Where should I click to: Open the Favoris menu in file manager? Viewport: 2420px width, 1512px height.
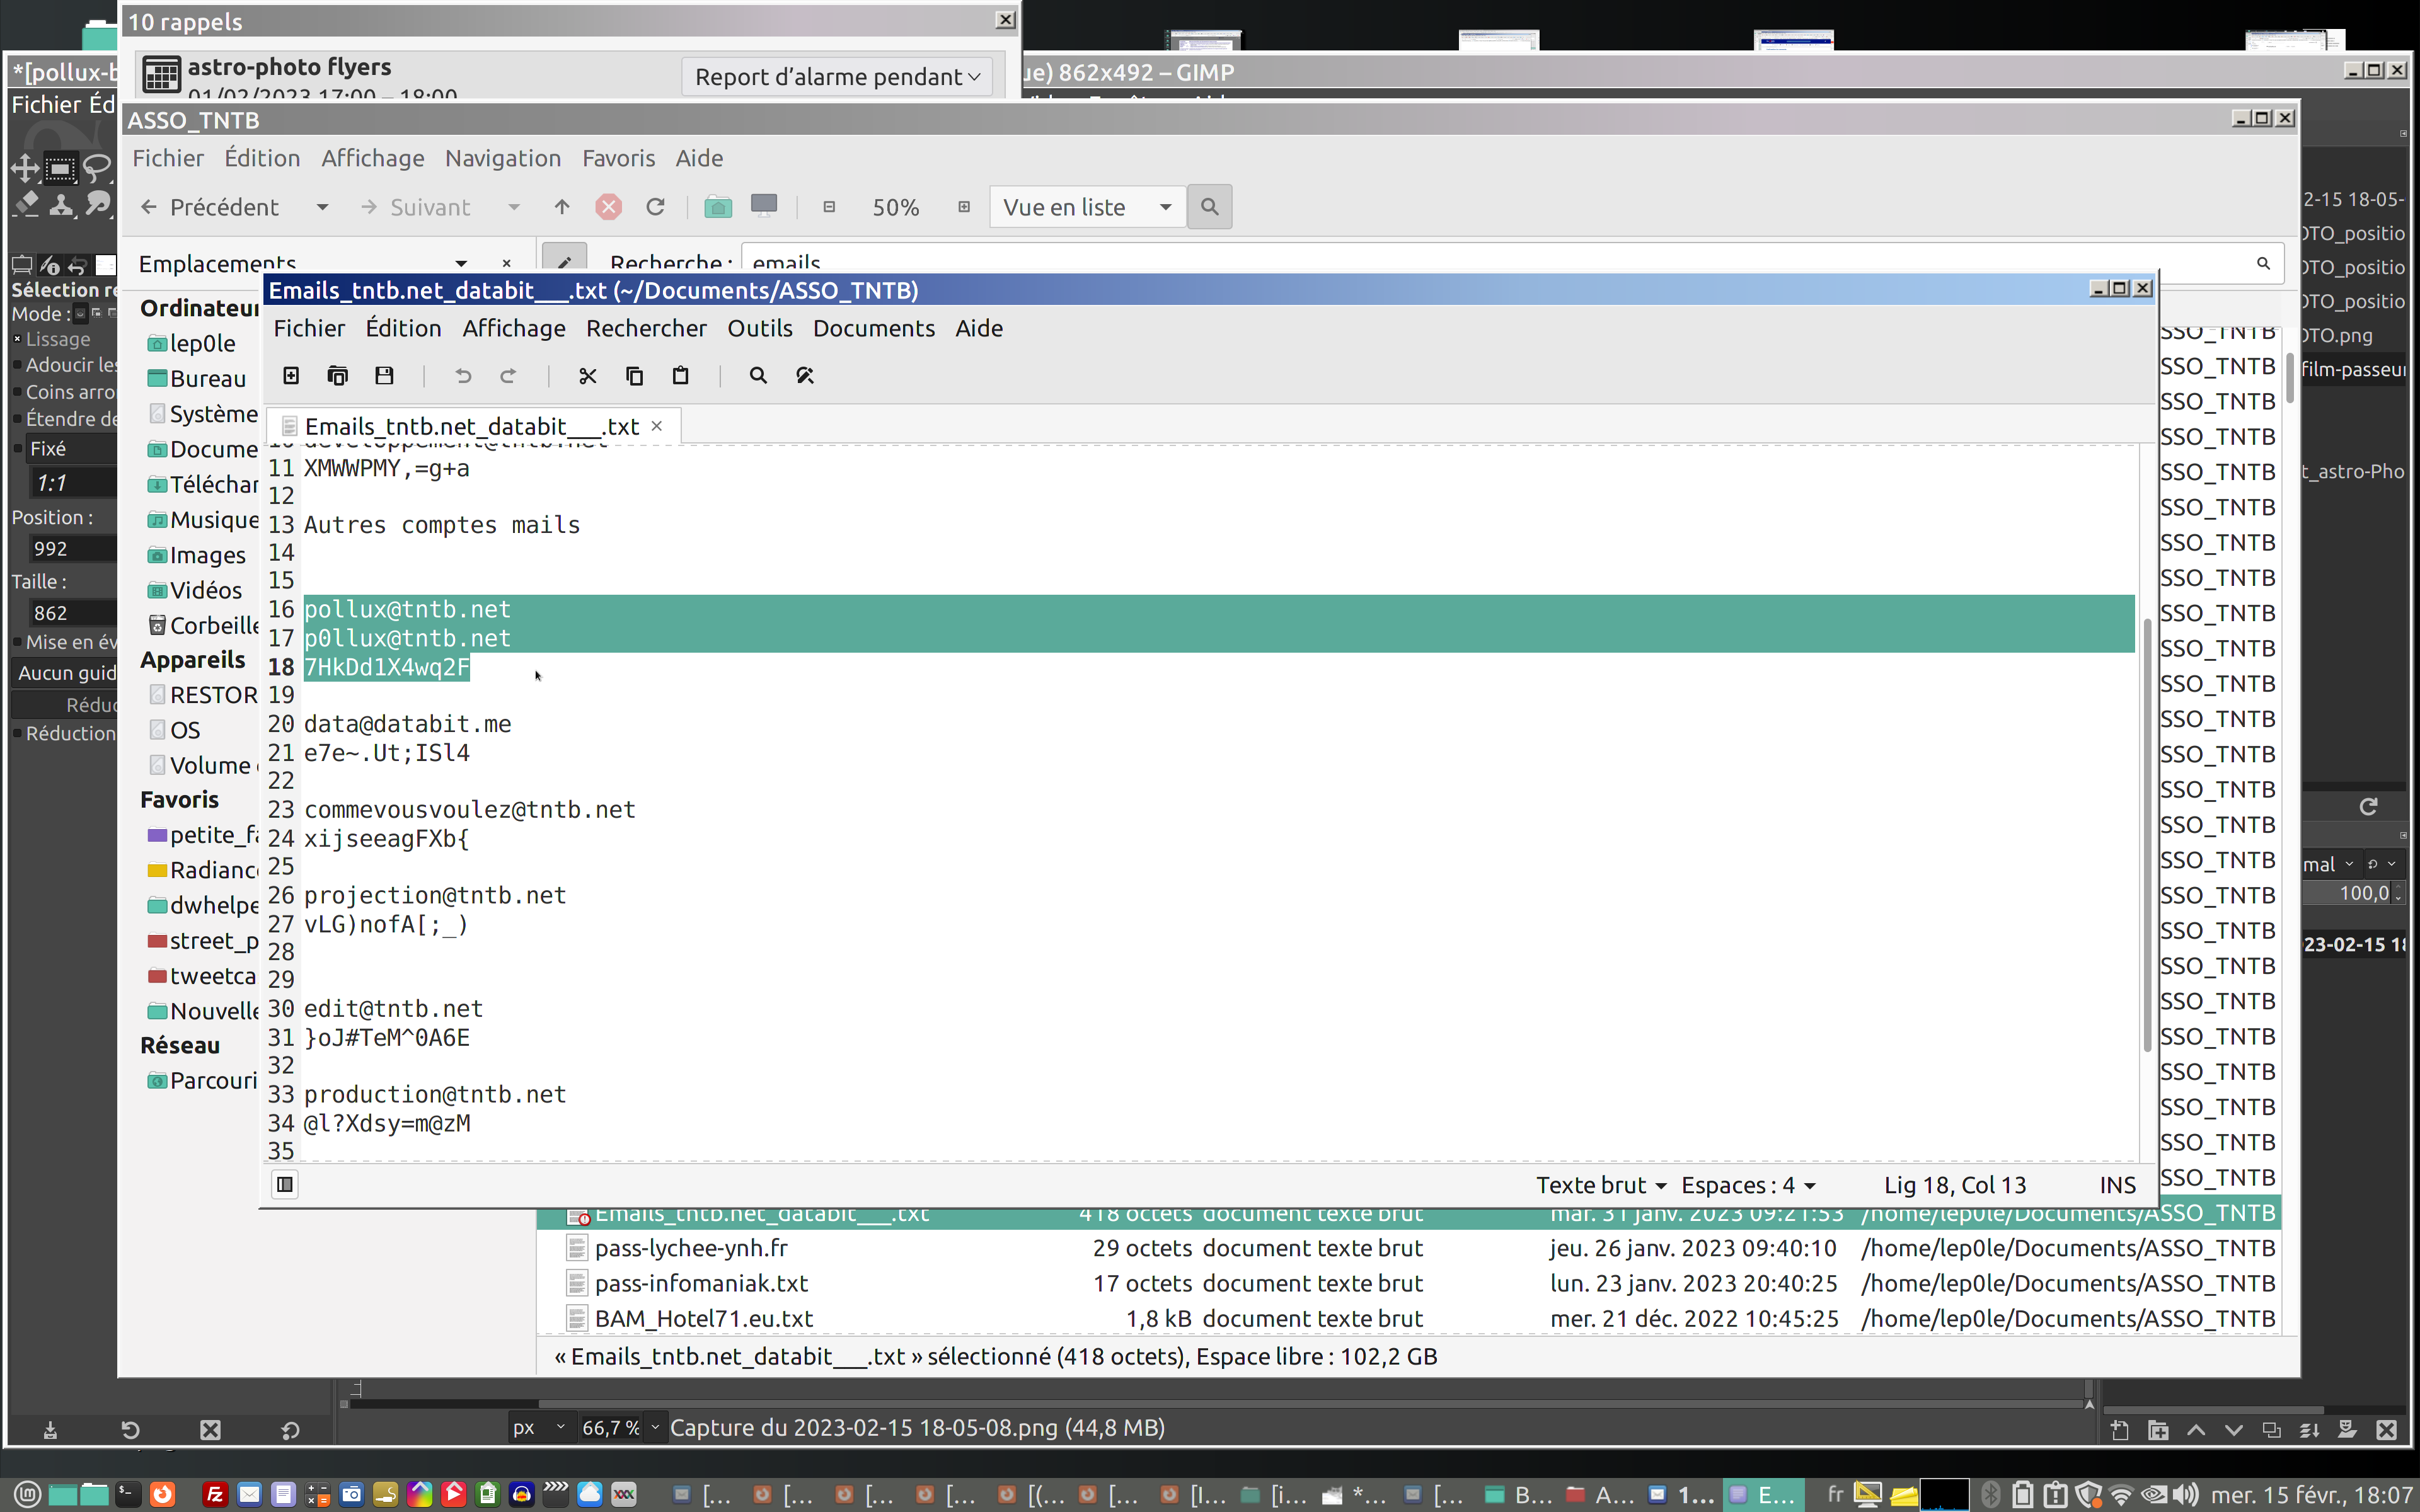618,158
